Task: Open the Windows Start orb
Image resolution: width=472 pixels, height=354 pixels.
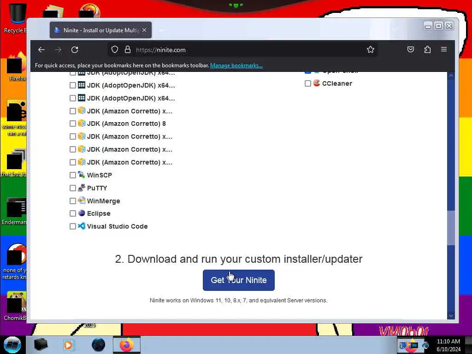Action: 12,345
